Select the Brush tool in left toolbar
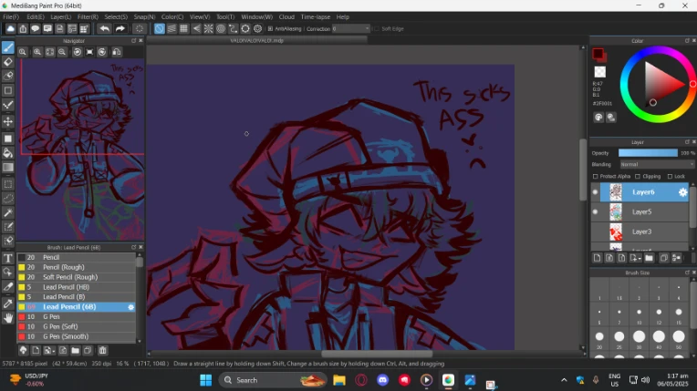The image size is (697, 391). tap(8, 47)
